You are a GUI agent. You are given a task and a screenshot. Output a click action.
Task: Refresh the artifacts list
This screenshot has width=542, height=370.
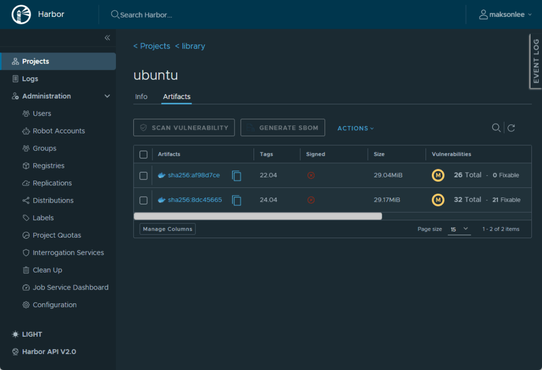[511, 128]
